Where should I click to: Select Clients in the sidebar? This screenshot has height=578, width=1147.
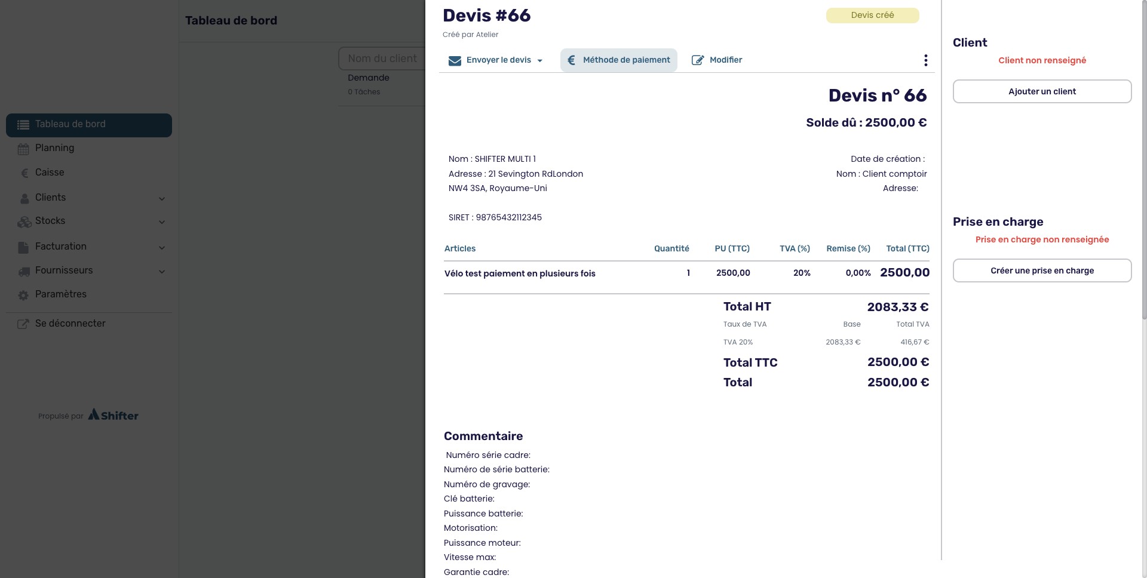coord(50,198)
